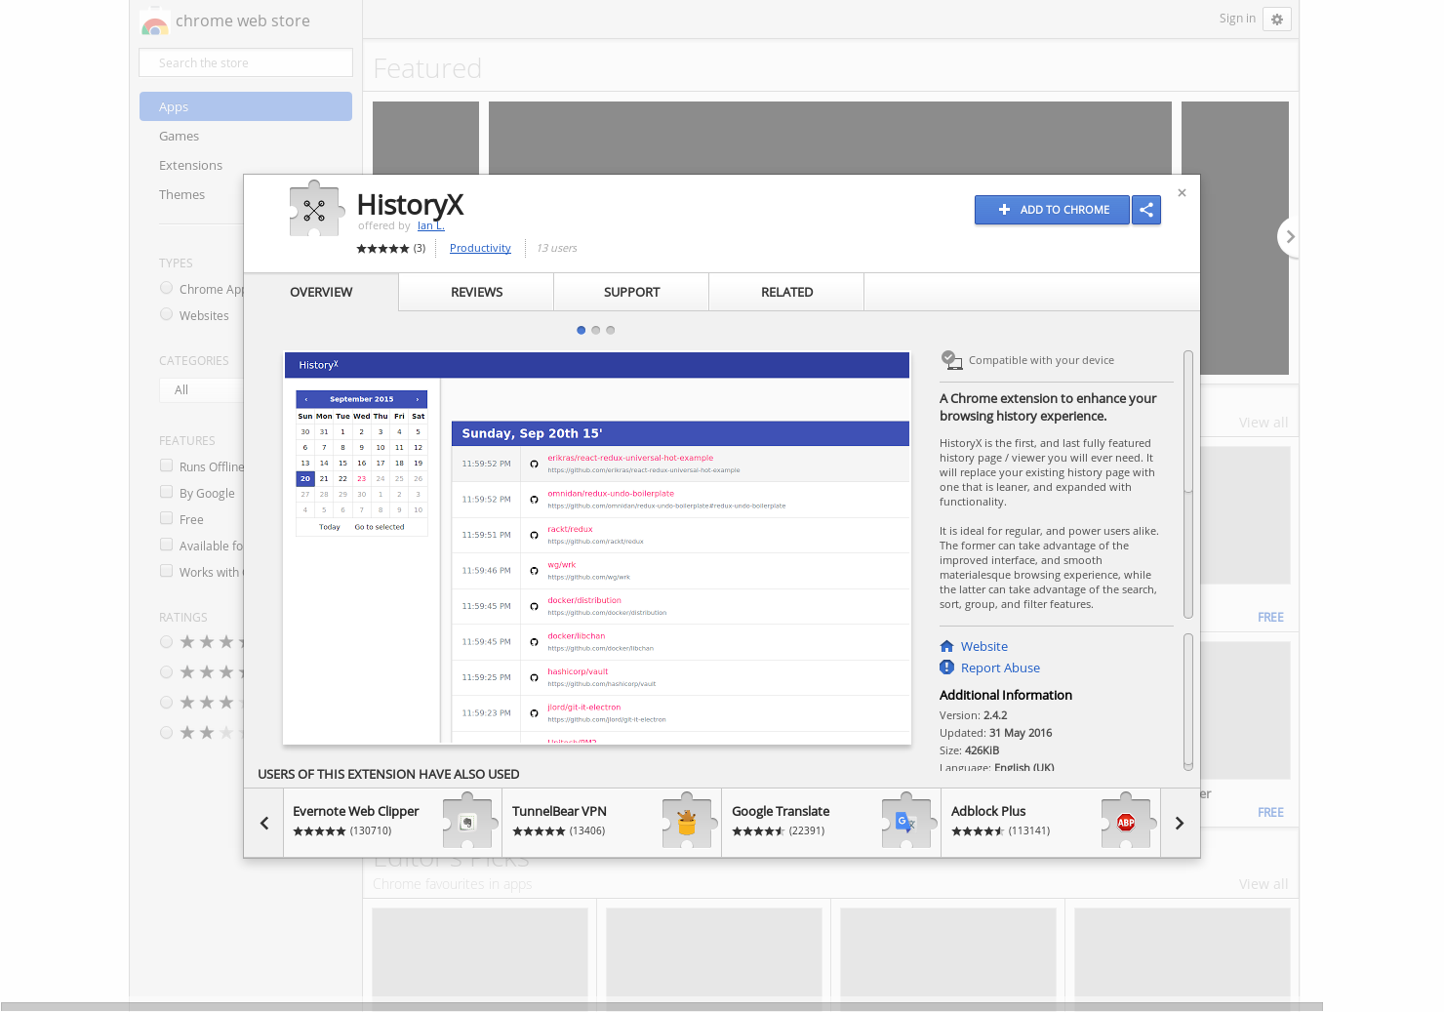Click the Adblock Plus star rating

point(978,831)
